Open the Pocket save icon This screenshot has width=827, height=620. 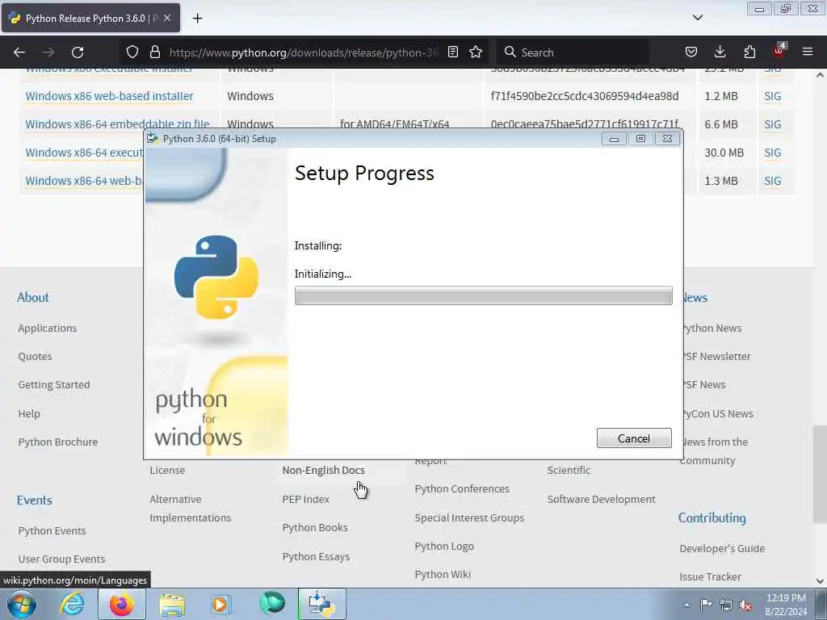coord(691,52)
